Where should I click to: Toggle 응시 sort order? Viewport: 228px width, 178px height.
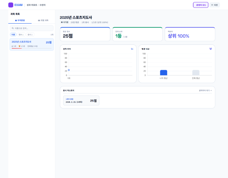(30, 34)
